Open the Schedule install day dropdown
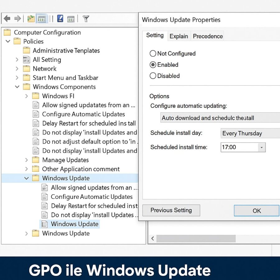This screenshot has width=280, height=280. coord(250,133)
